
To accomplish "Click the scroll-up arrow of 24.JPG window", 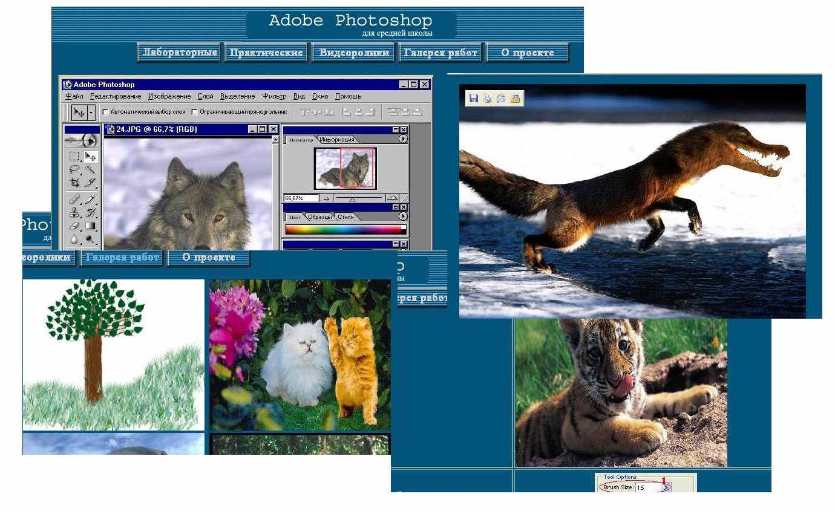I will pos(275,140).
